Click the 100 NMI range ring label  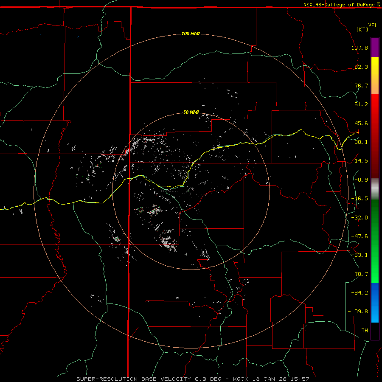[191, 34]
